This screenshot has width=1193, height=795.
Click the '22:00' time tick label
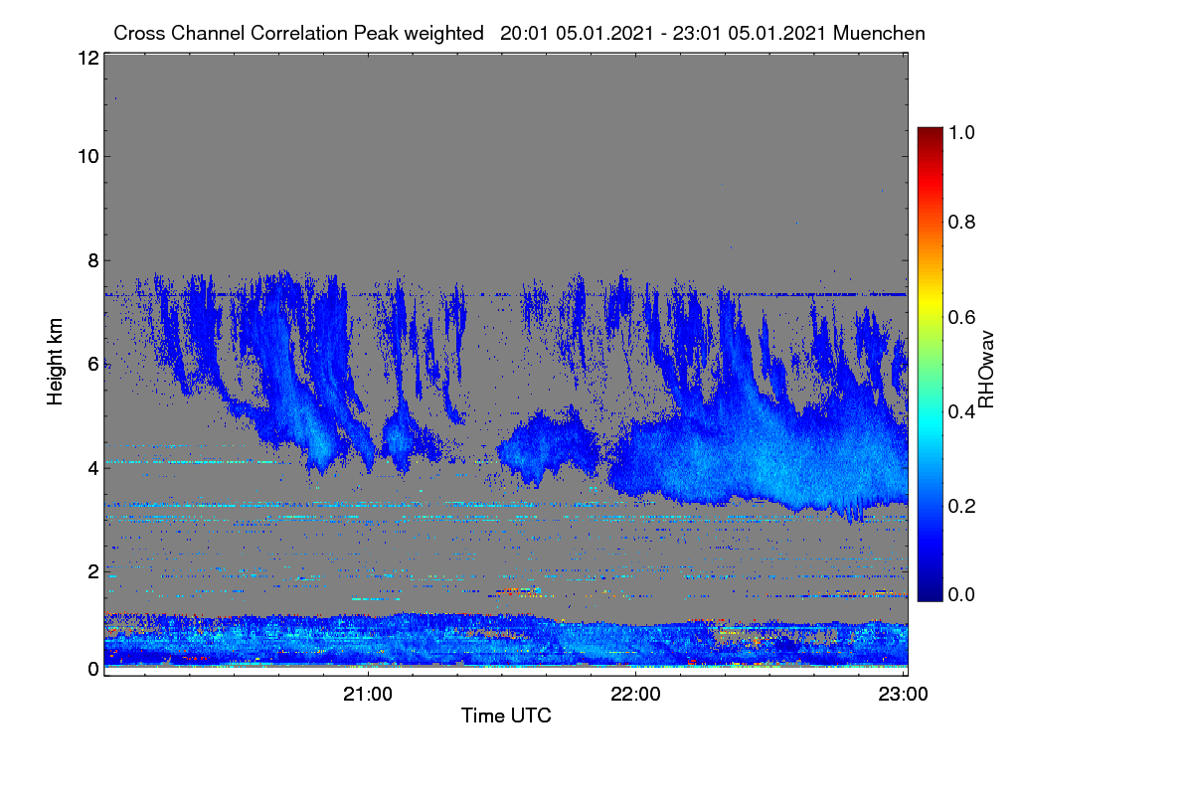click(x=636, y=693)
